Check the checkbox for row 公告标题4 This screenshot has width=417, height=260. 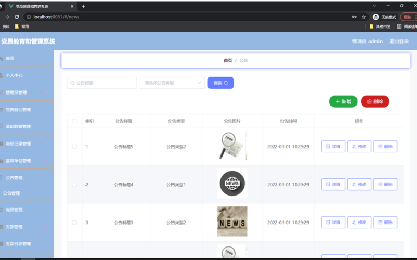75,185
